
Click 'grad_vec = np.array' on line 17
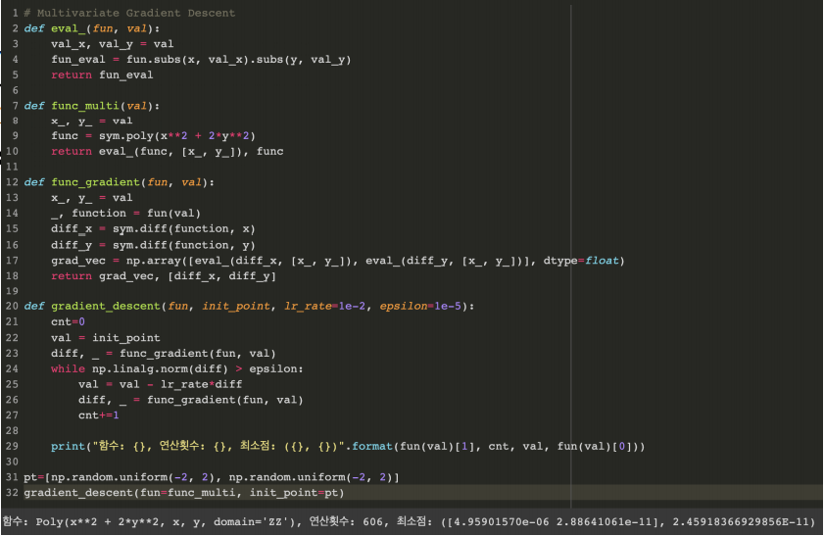pyautogui.click(x=119, y=261)
